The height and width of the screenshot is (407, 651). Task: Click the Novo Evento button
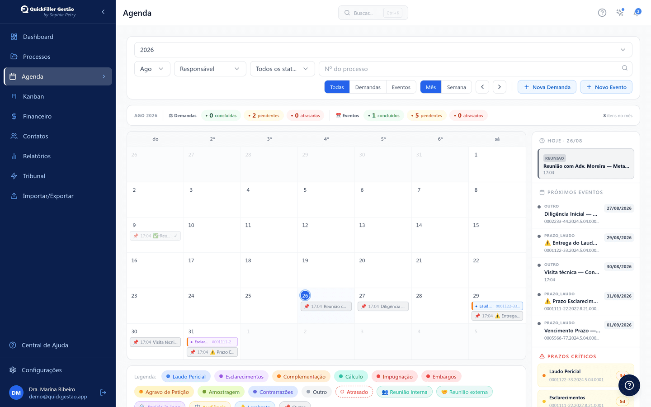606,87
